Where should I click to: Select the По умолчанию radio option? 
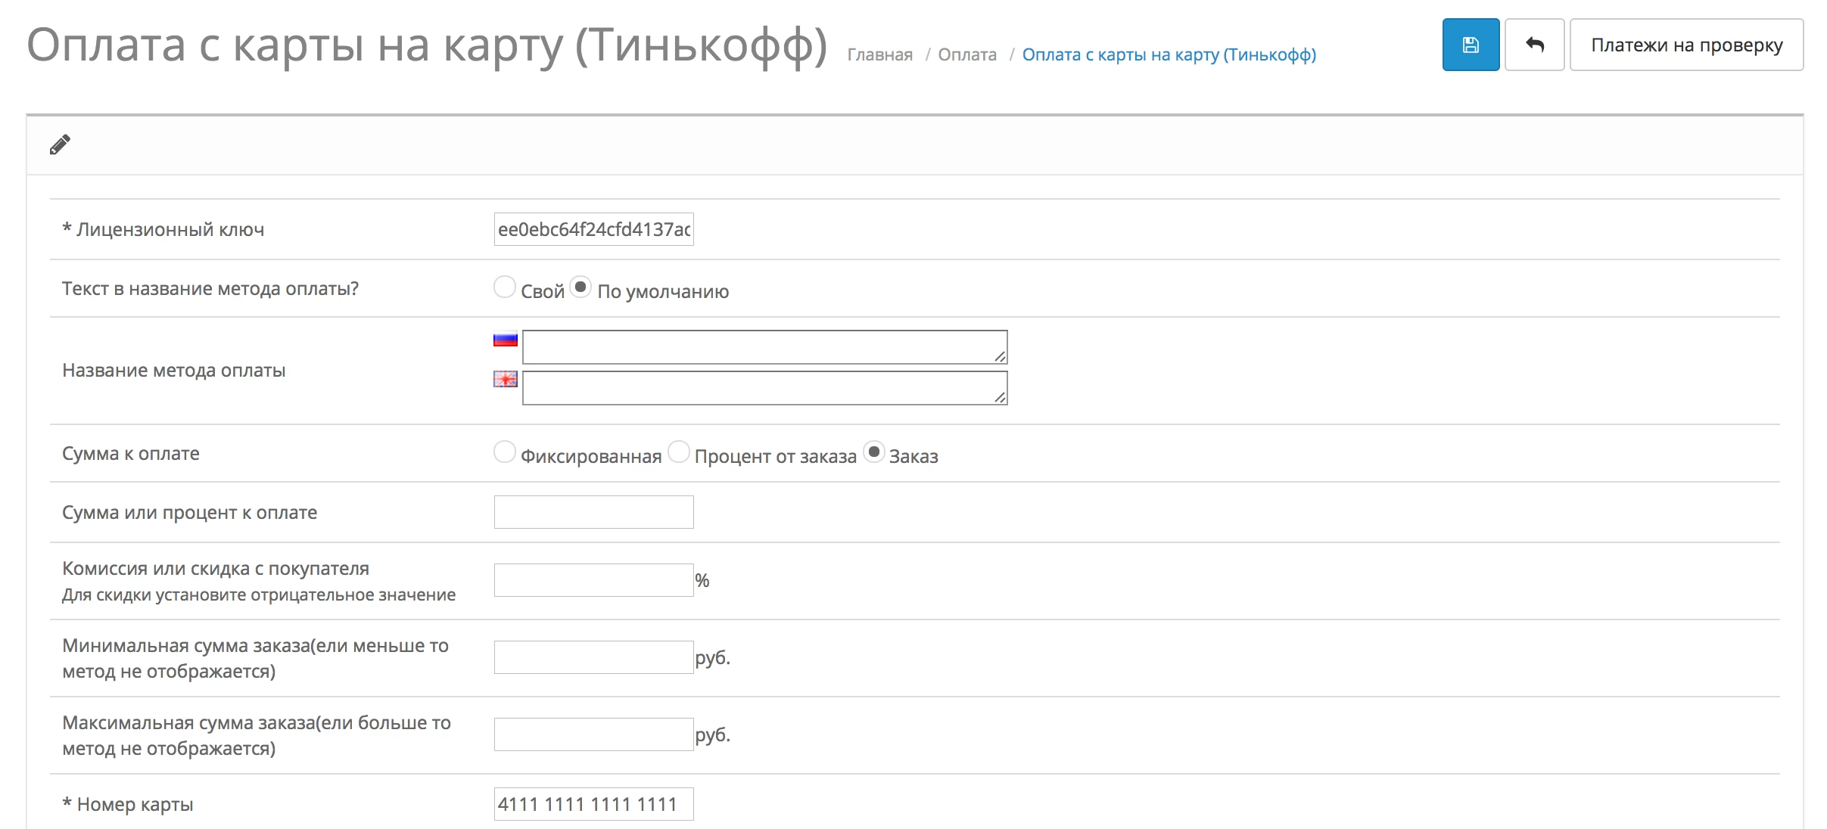tap(580, 287)
